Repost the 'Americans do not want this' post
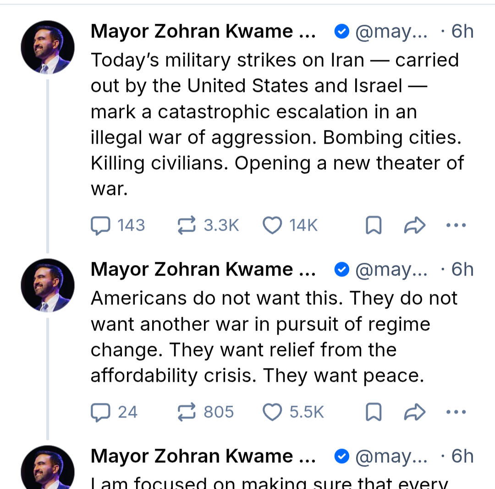 tap(187, 412)
